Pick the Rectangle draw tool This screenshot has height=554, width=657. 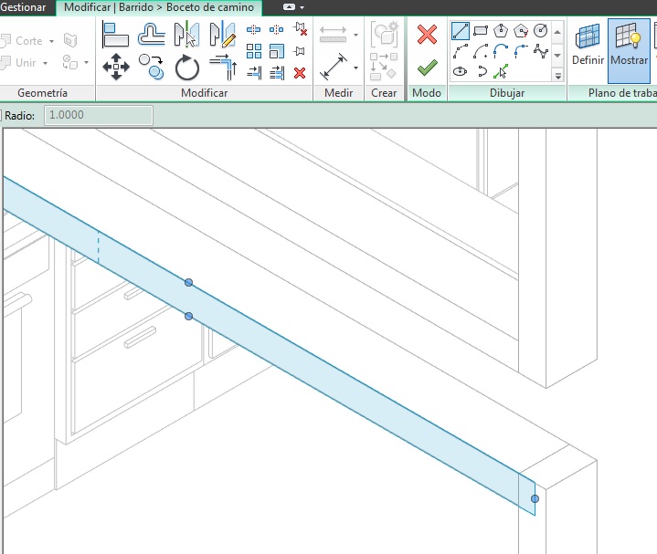481,31
